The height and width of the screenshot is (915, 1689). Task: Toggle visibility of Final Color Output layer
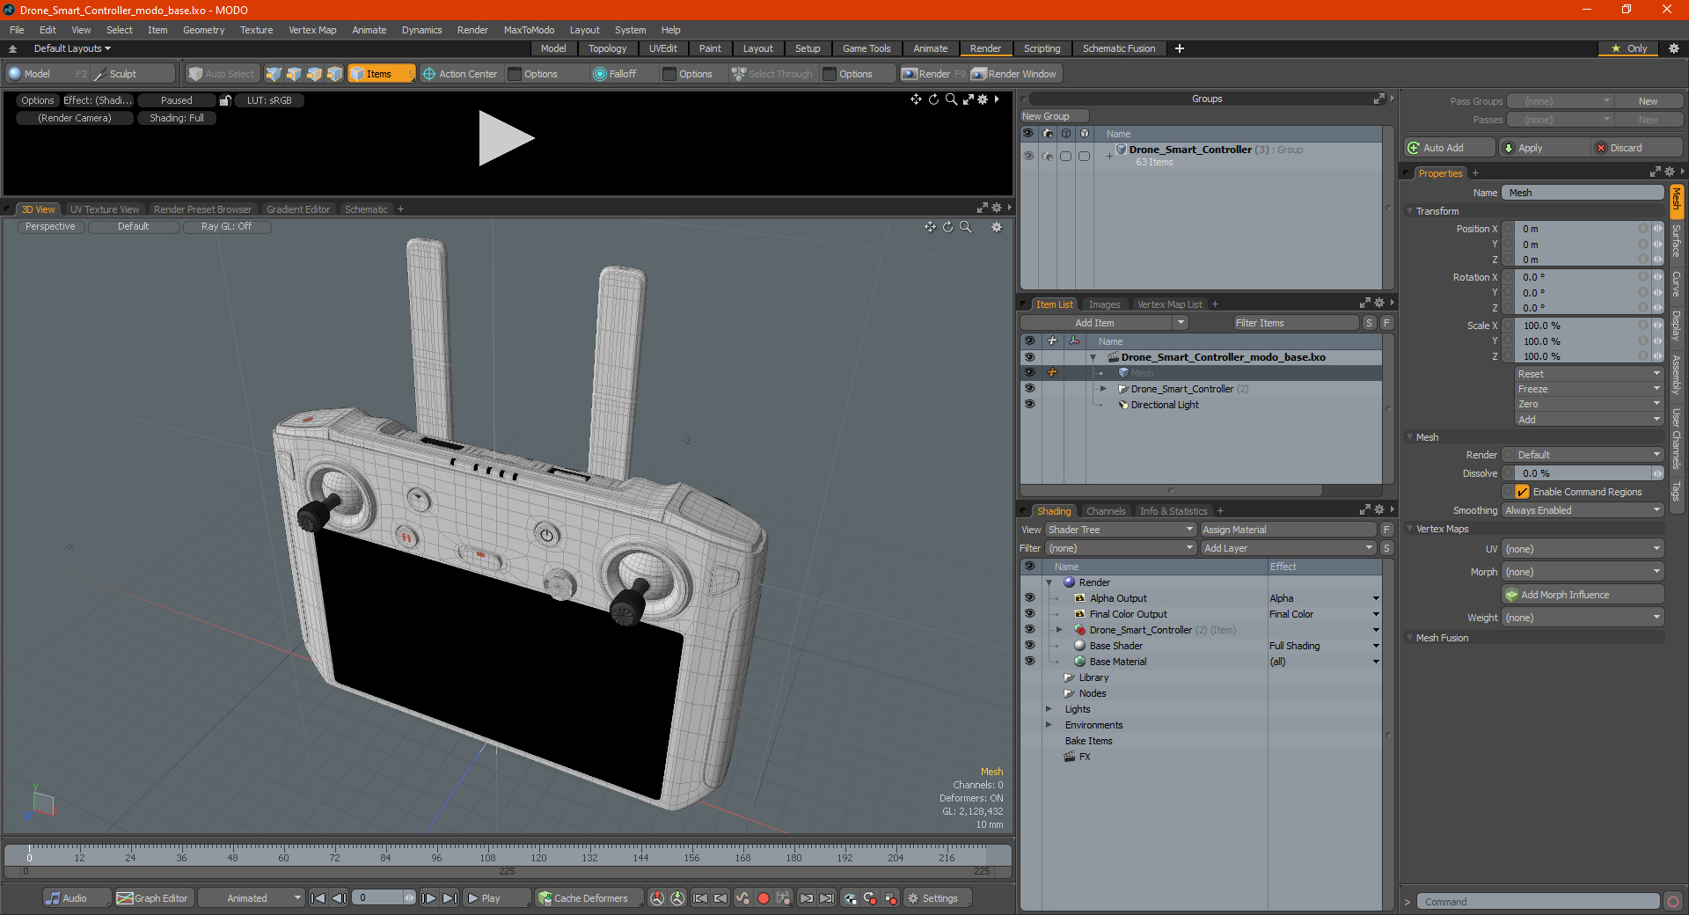[1029, 614]
